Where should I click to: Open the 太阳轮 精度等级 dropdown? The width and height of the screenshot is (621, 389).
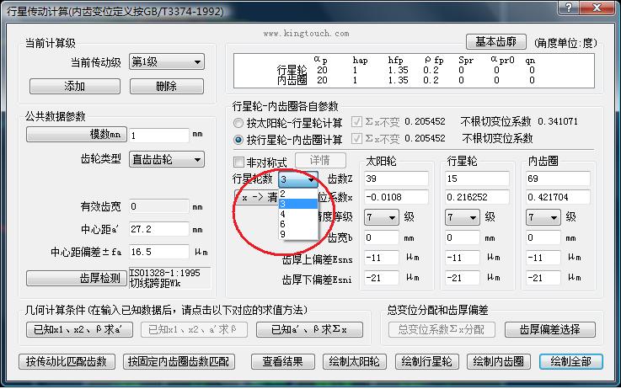point(382,217)
